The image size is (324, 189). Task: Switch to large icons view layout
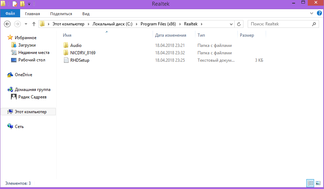point(318,183)
